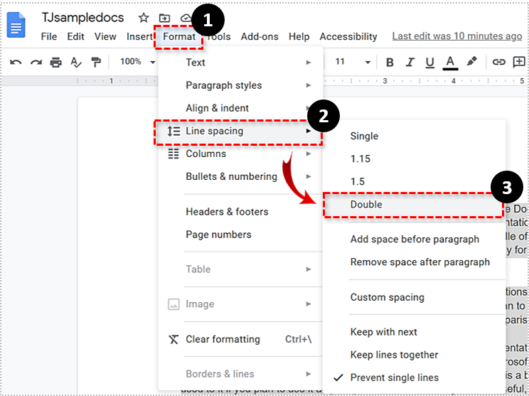The image size is (529, 396).
Task: Open the Edit menu
Action: point(75,36)
